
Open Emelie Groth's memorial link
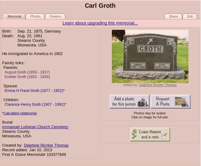point(27,77)
